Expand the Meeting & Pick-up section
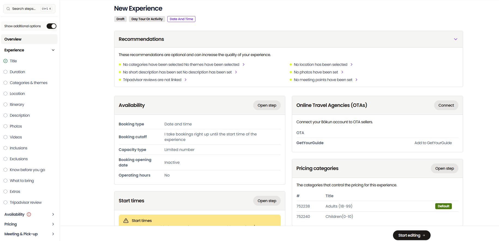The height and width of the screenshot is (241, 499). click(x=53, y=234)
